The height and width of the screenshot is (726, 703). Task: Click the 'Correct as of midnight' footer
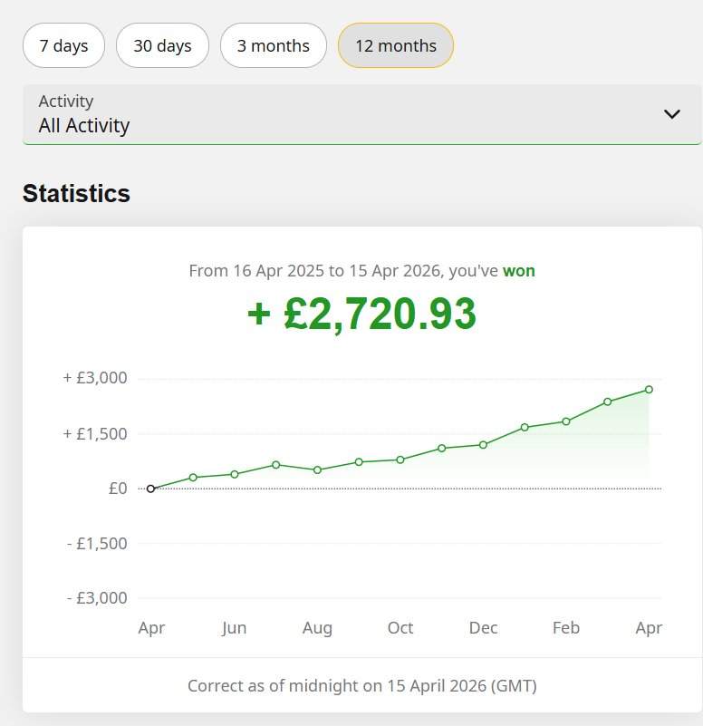coord(362,685)
